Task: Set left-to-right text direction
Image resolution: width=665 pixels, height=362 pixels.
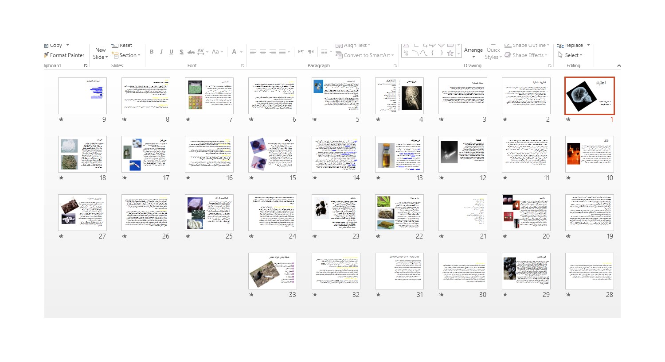Action: pos(301,52)
